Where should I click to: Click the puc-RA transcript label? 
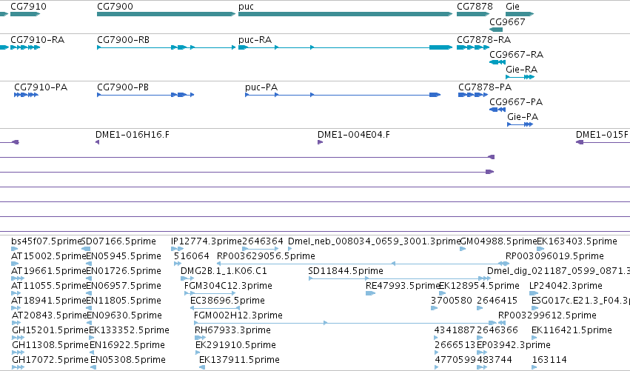coord(255,40)
